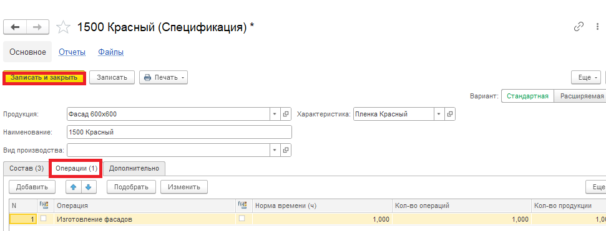Toggle formula checkbox before Норма времени value
Screen dimensions: 606x231
coord(242,219)
